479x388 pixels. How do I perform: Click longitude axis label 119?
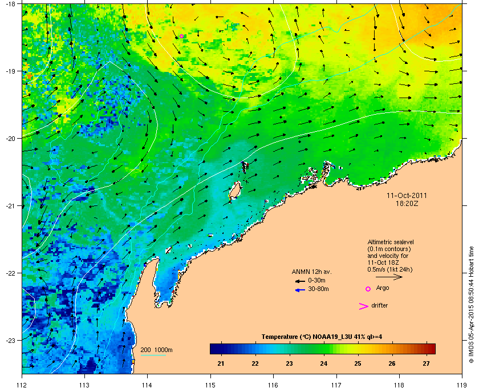(x=462, y=385)
